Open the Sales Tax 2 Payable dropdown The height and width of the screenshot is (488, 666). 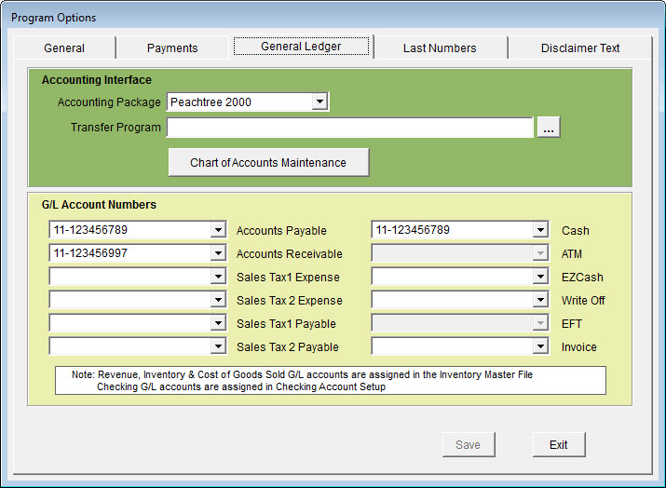(x=218, y=347)
